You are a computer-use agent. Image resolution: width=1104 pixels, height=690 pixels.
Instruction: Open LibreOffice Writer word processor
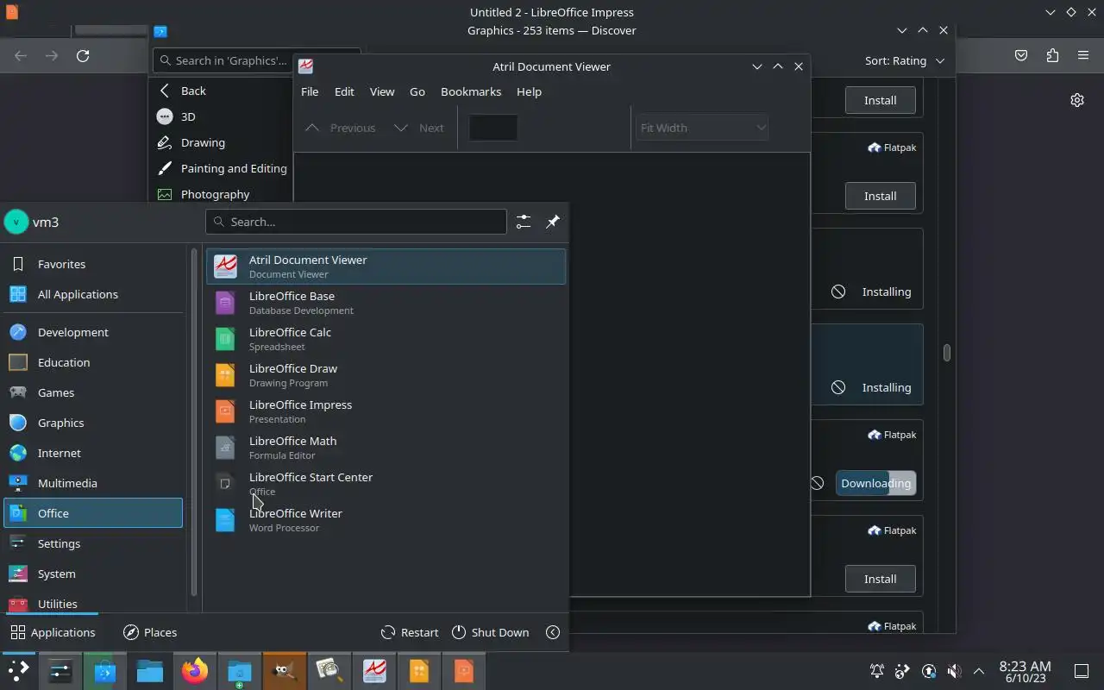click(x=386, y=520)
